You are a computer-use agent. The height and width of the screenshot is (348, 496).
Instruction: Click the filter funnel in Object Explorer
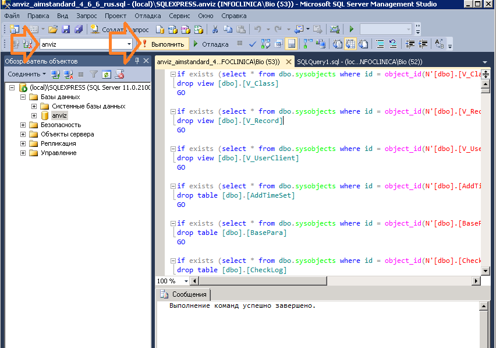pyautogui.click(x=94, y=75)
